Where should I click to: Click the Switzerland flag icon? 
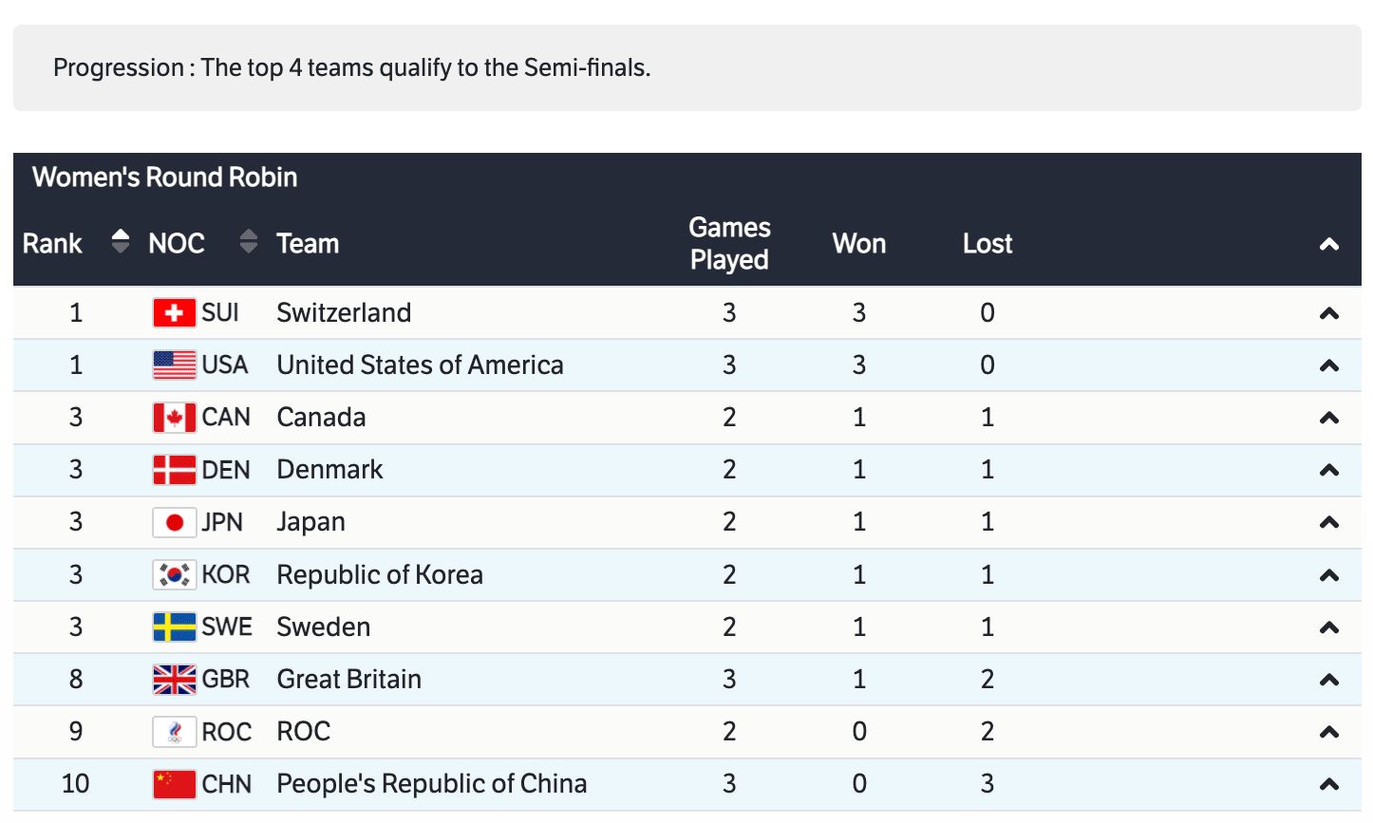coord(174,313)
